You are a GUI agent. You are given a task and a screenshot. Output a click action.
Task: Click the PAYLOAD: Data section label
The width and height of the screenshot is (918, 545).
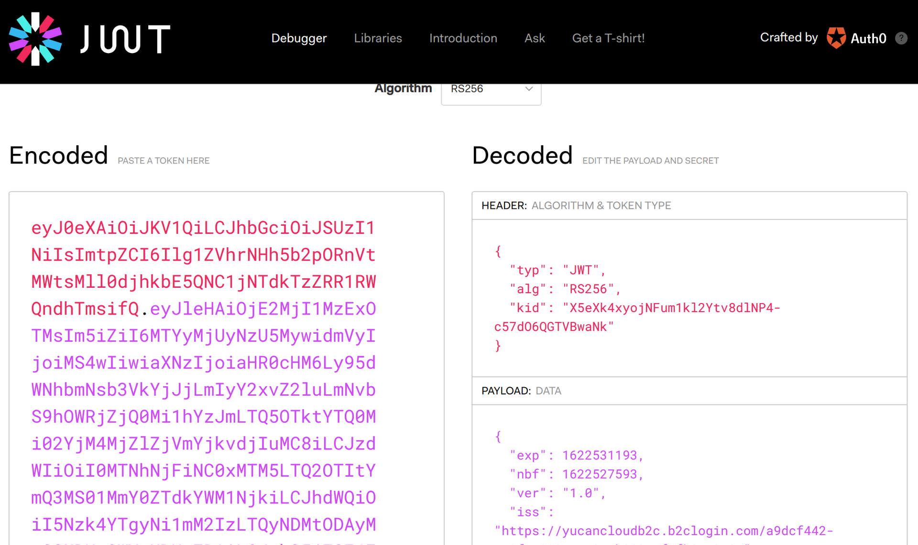tap(521, 391)
